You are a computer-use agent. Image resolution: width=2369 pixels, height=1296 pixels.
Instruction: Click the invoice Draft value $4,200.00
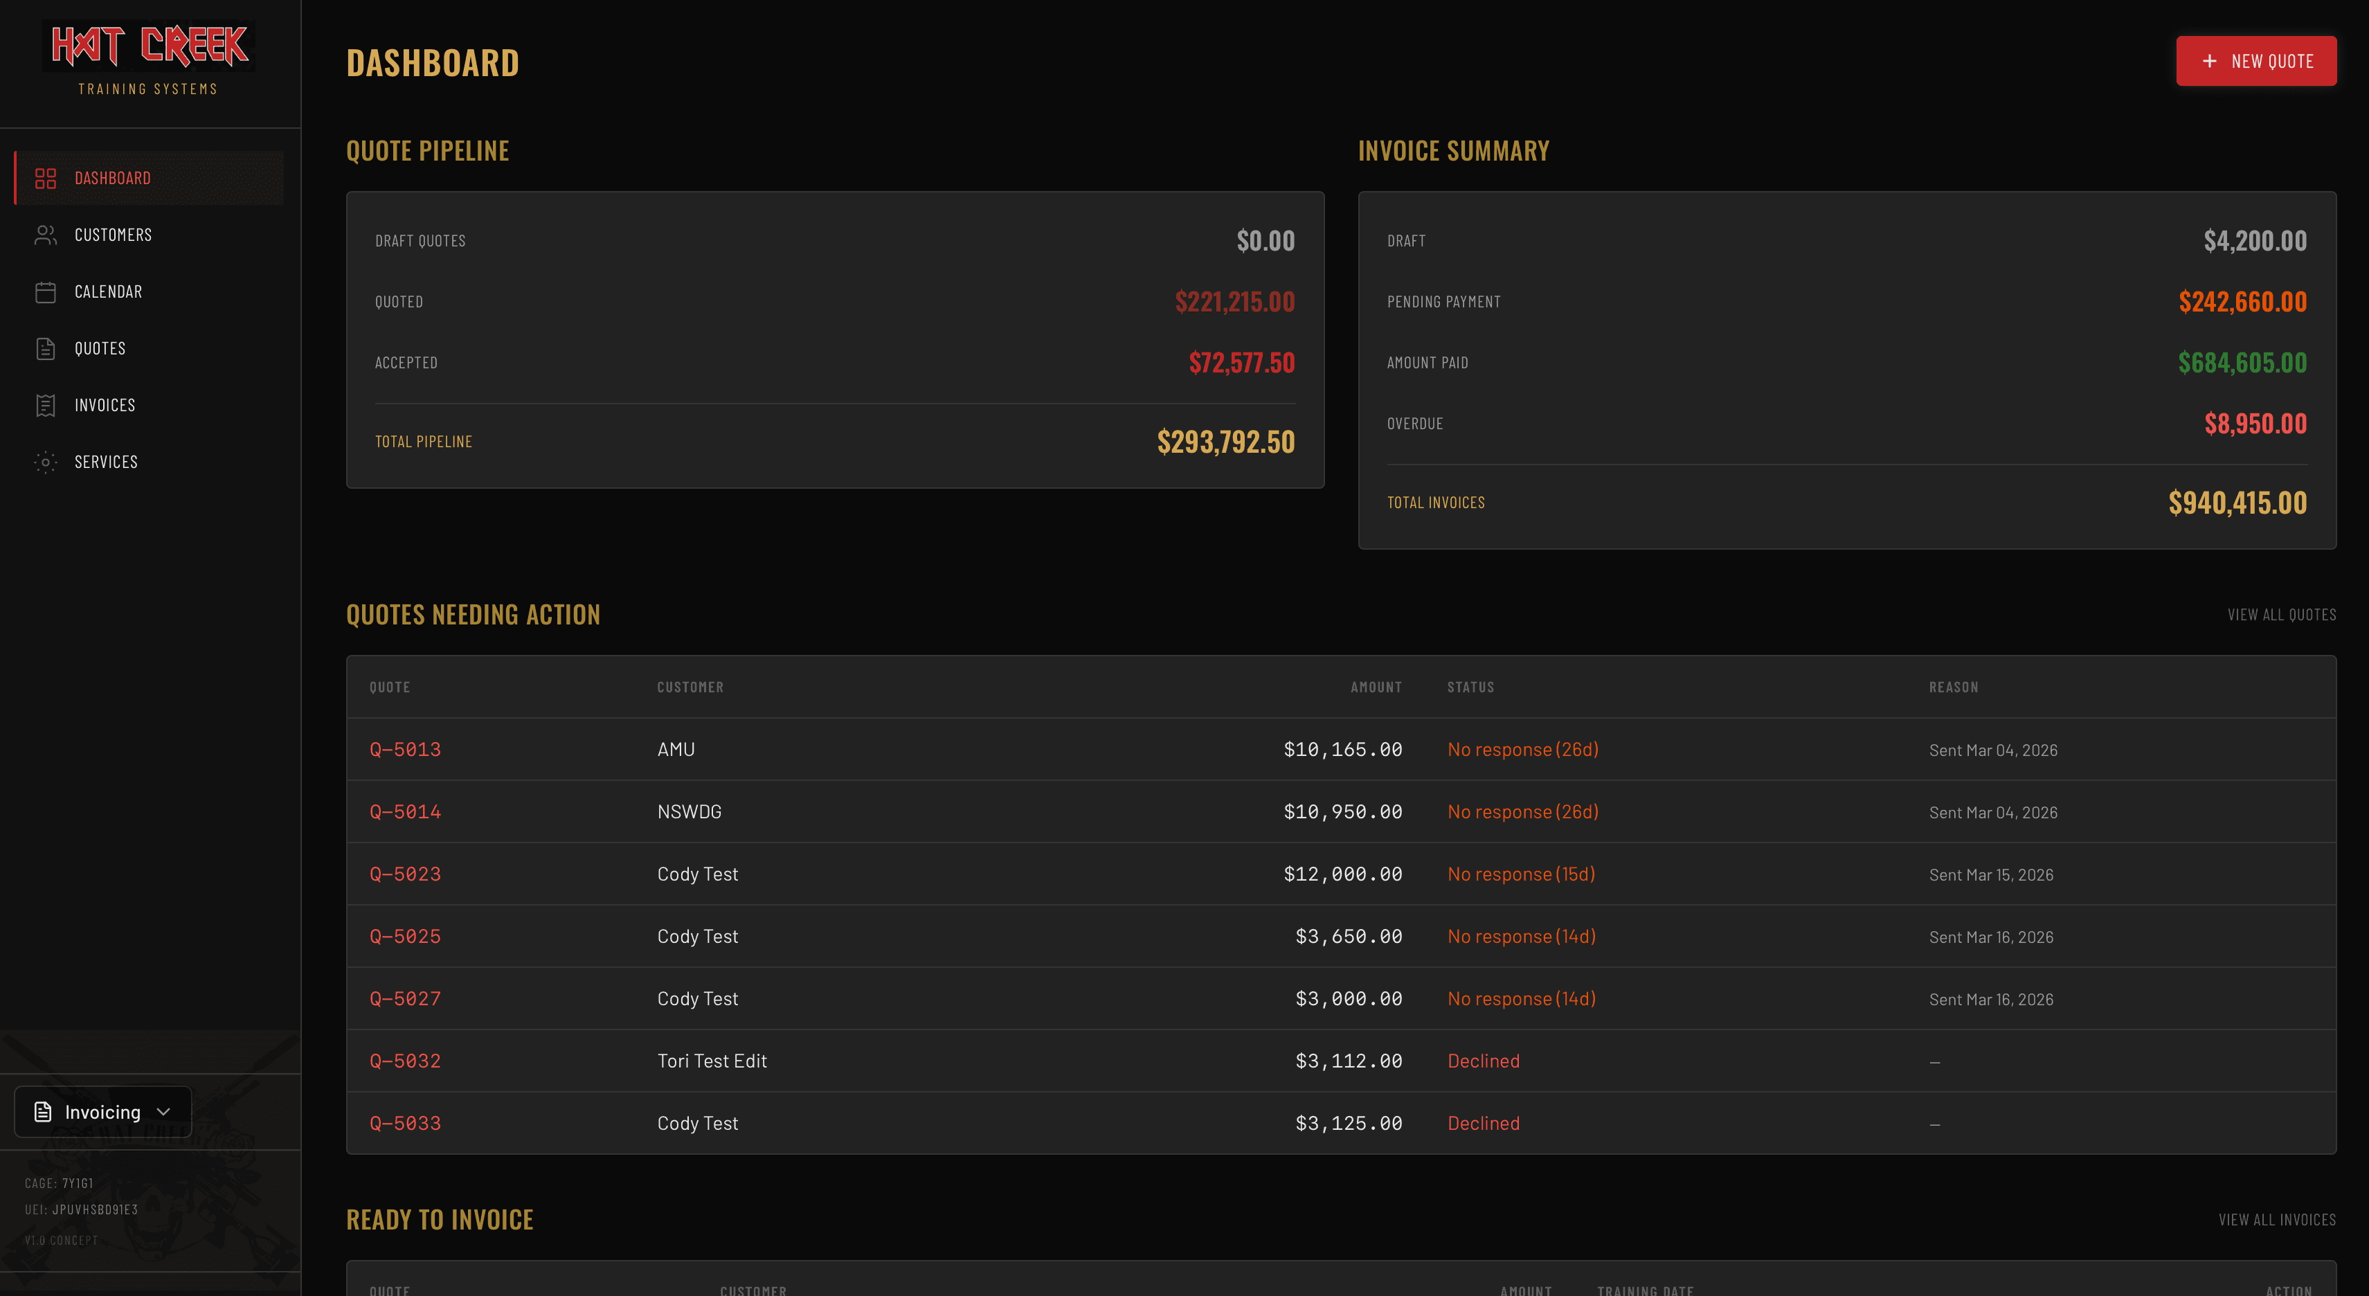(2255, 241)
